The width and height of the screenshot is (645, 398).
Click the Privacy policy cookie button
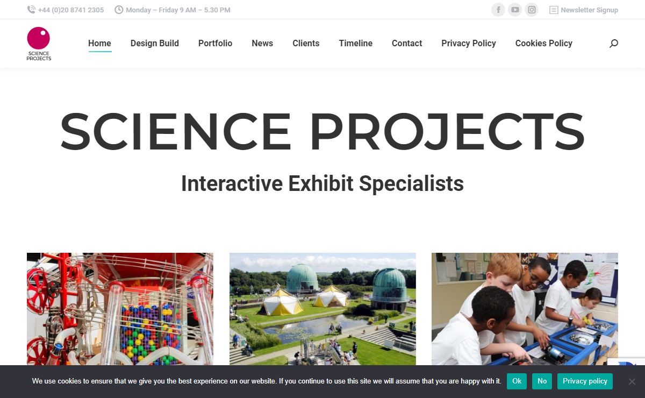tap(585, 381)
